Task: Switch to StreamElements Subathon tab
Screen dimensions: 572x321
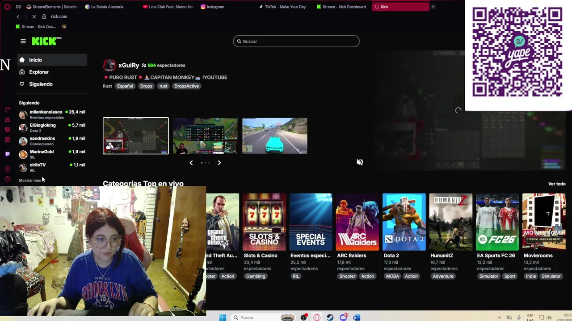Action: [x=52, y=7]
